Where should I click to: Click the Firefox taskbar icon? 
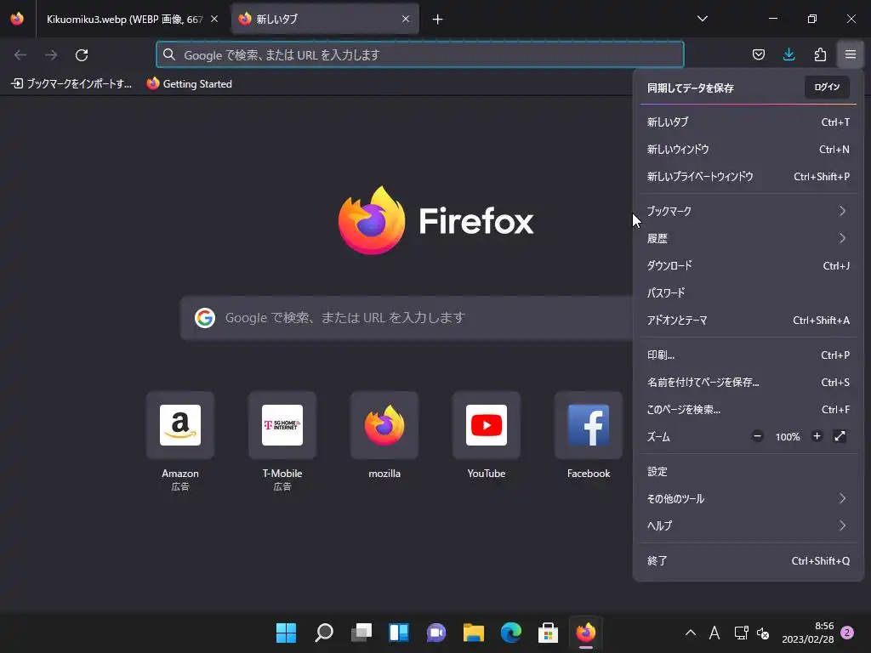[585, 633]
